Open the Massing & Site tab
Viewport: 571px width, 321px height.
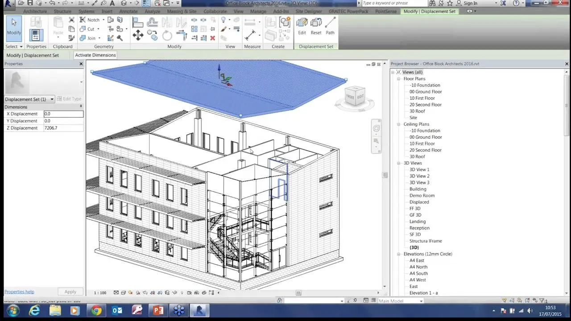(182, 11)
